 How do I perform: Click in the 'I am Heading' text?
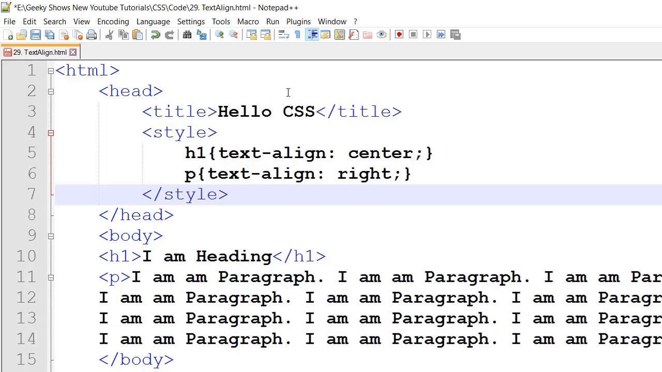point(207,256)
